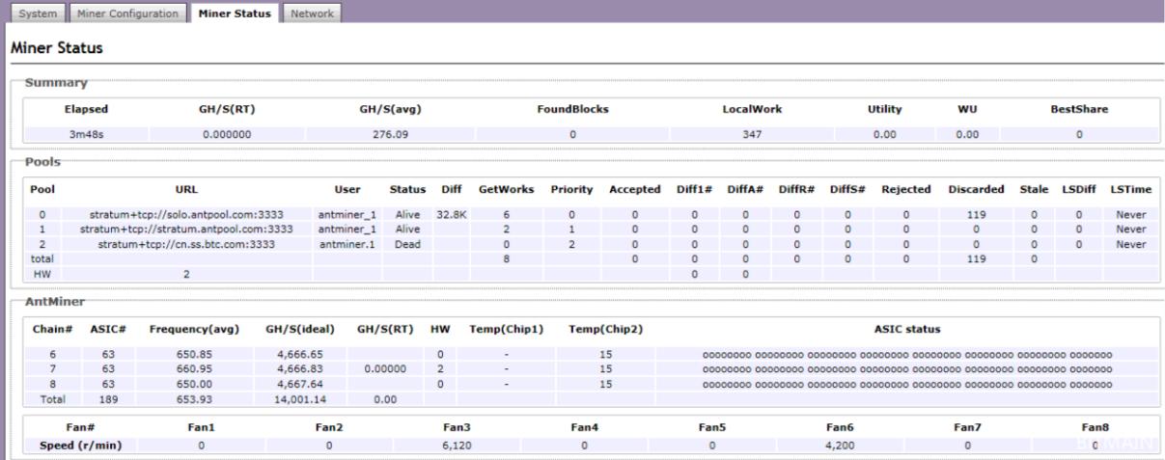
Task: Click the ASIC status column header
Action: tap(906, 330)
